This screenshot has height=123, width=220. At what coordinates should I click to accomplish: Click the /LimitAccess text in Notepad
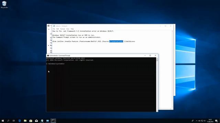(129, 41)
